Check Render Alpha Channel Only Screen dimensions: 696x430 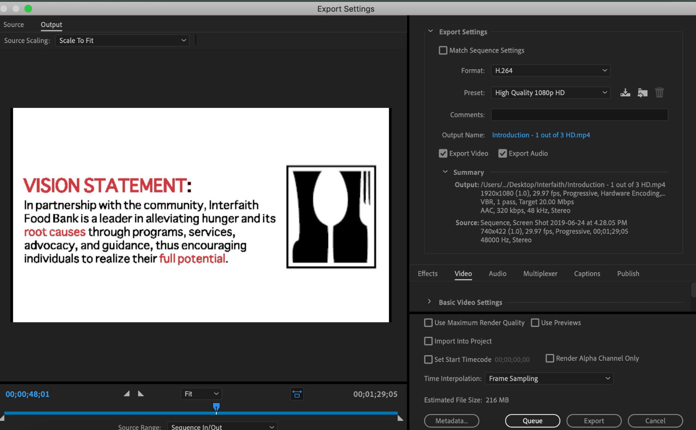pyautogui.click(x=550, y=358)
